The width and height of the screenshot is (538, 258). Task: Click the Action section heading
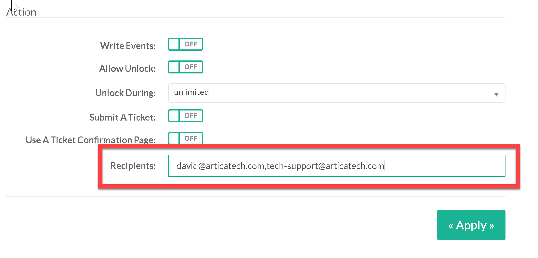21,12
